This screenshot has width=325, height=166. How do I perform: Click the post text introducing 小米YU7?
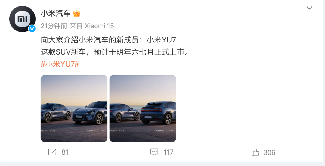tap(108, 40)
